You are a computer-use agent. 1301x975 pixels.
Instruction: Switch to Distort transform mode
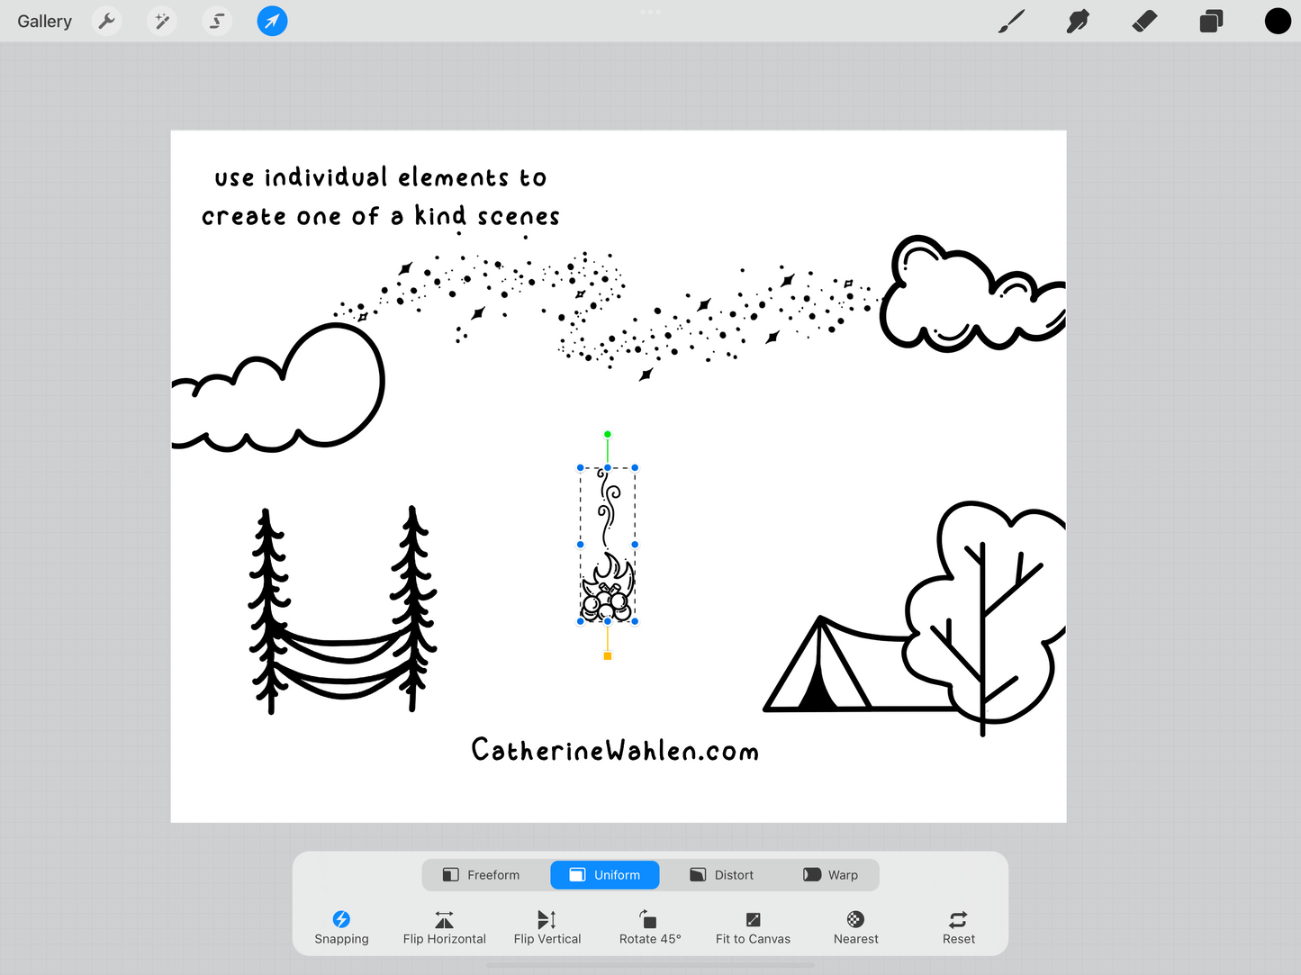pos(722,875)
